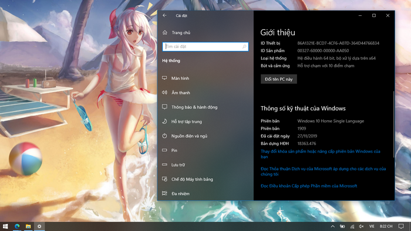Click the Settings window vertical scrollbar
This screenshot has width=411, height=231.
[393, 124]
